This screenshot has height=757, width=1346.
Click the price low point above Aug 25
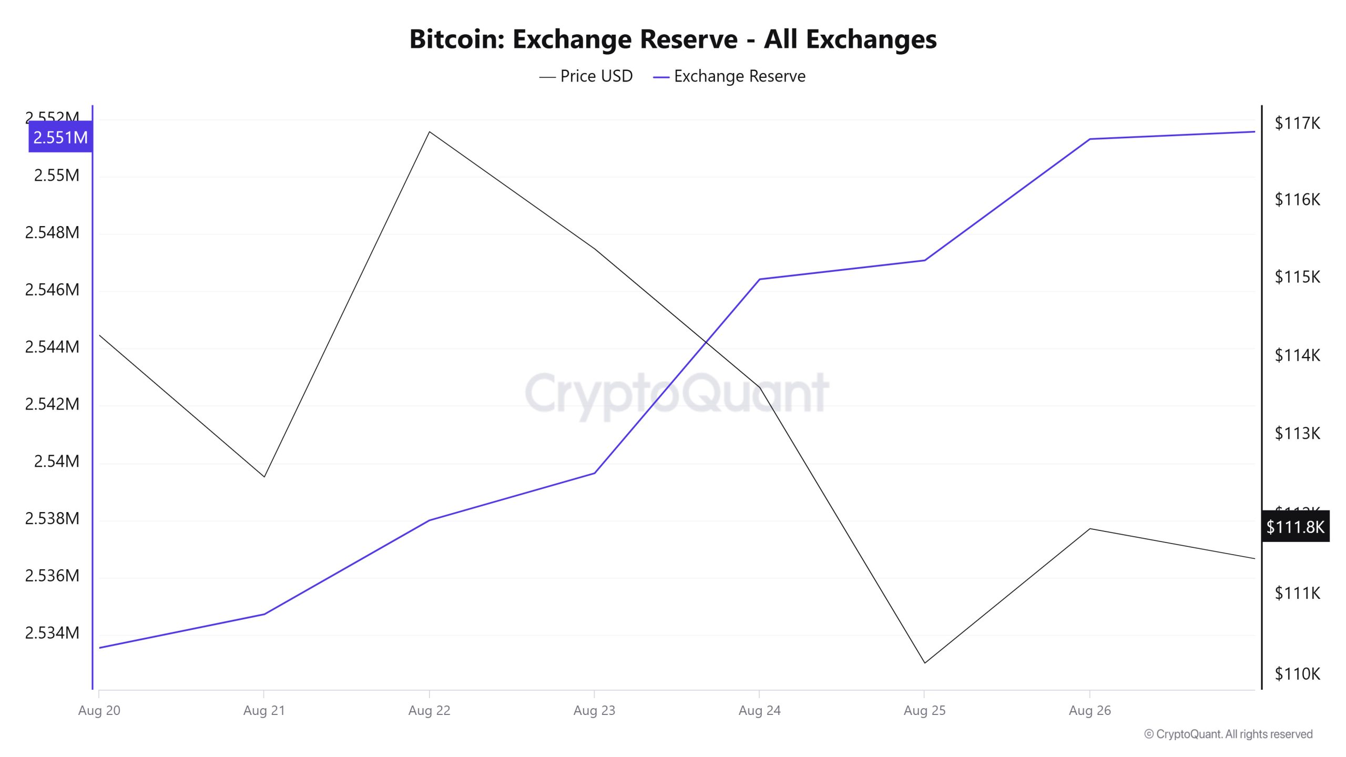click(925, 663)
